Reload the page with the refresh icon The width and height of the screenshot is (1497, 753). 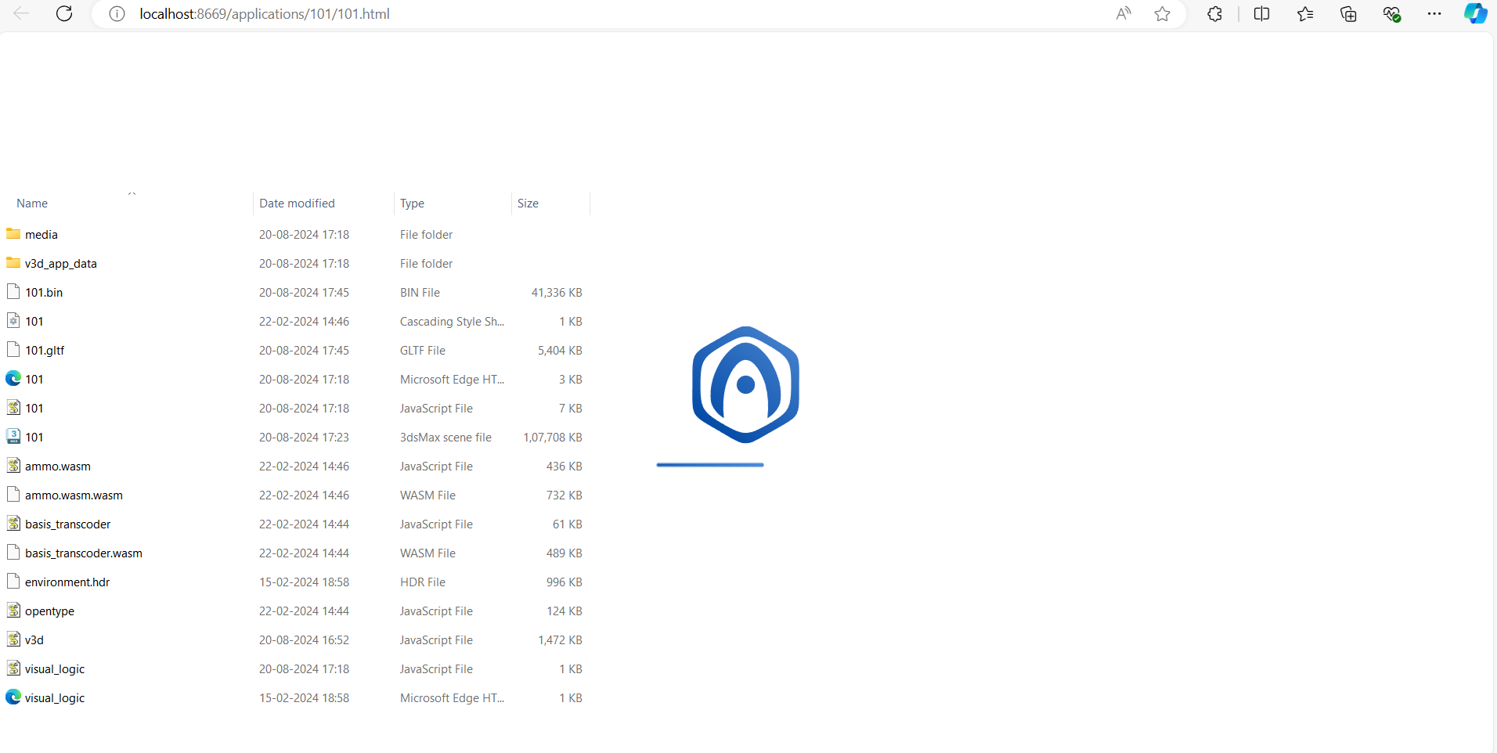pyautogui.click(x=64, y=13)
